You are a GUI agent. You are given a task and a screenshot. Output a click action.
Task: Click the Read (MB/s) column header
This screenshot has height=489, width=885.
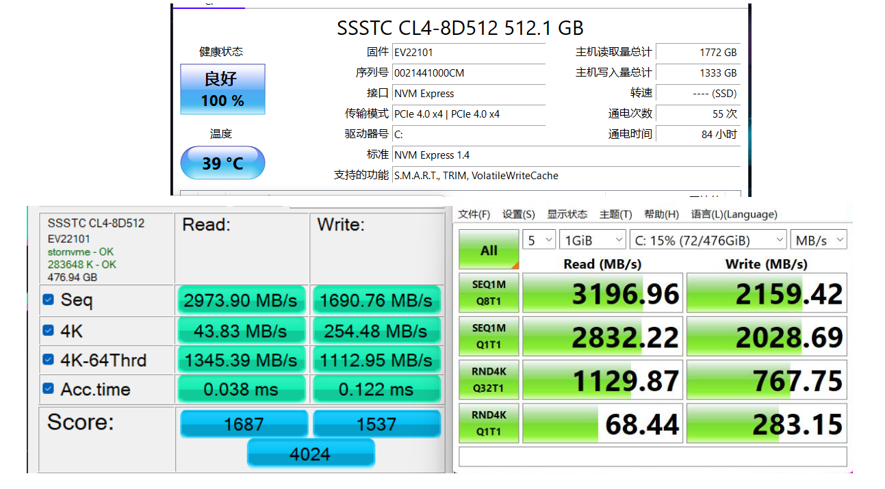[x=602, y=263]
